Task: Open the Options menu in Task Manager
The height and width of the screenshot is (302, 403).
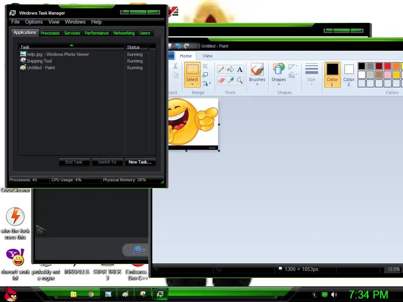Action: pos(34,22)
